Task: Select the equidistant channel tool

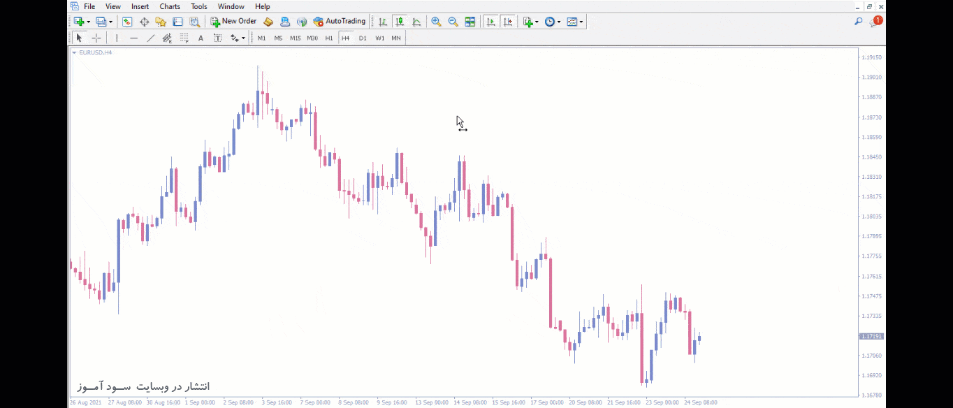Action: 167,38
